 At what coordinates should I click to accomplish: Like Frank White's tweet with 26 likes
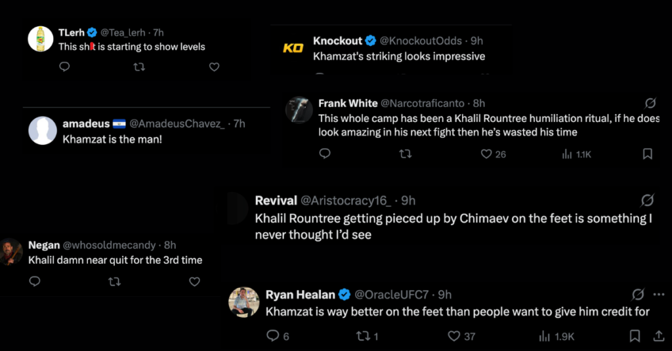[x=486, y=154]
